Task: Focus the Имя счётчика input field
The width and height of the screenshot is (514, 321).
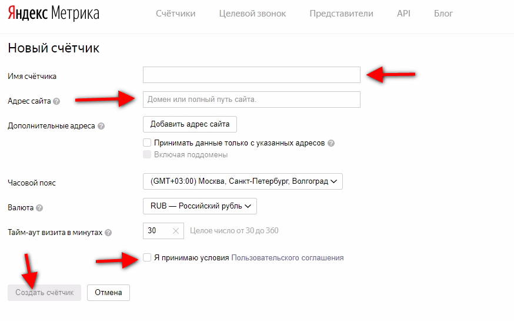Action: [x=252, y=75]
